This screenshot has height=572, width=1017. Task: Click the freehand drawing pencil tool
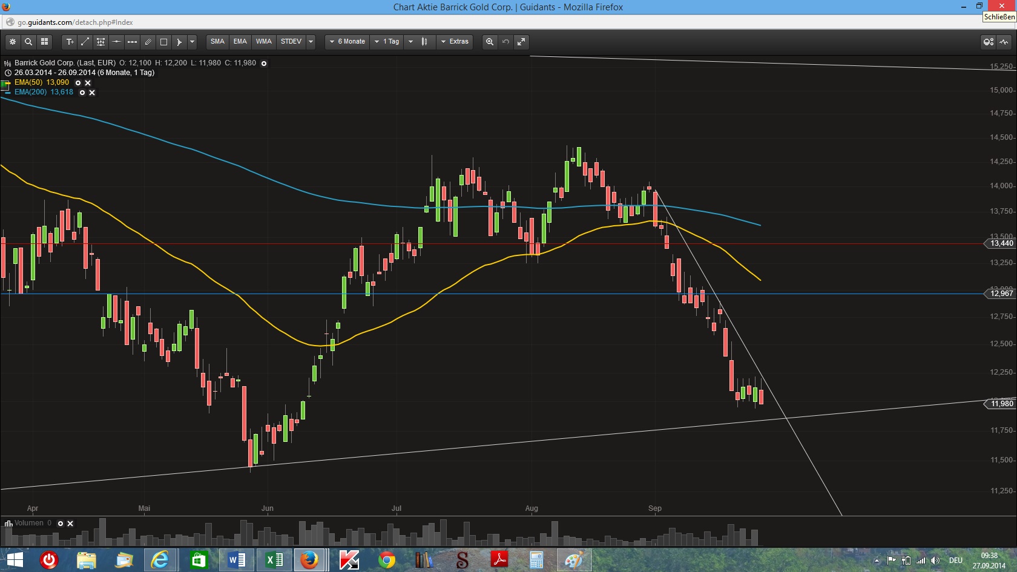(148, 41)
